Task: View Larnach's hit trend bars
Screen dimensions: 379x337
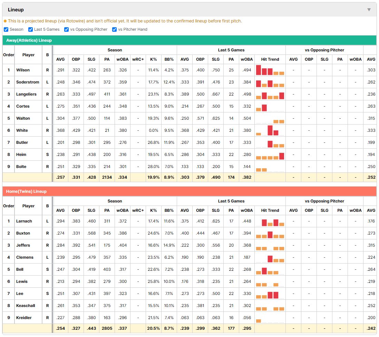Action: 270,221
